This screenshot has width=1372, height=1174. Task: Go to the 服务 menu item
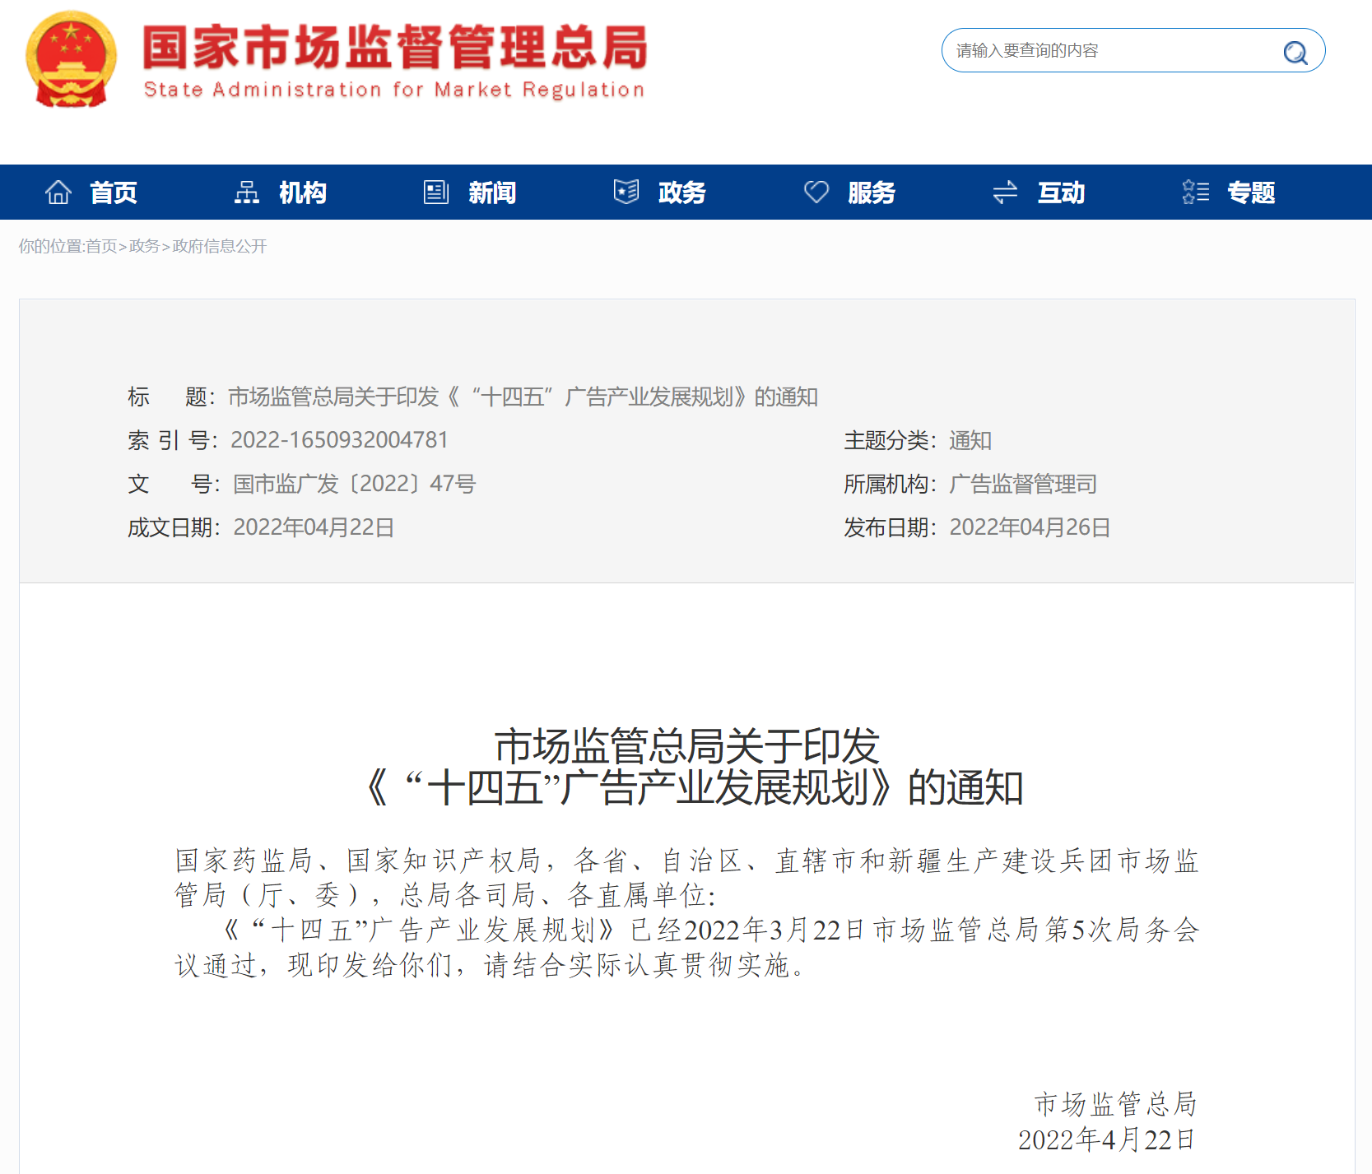(x=872, y=193)
